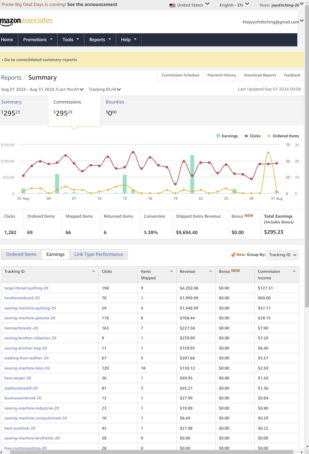Open Payment History
309x454 pixels.
(x=222, y=75)
